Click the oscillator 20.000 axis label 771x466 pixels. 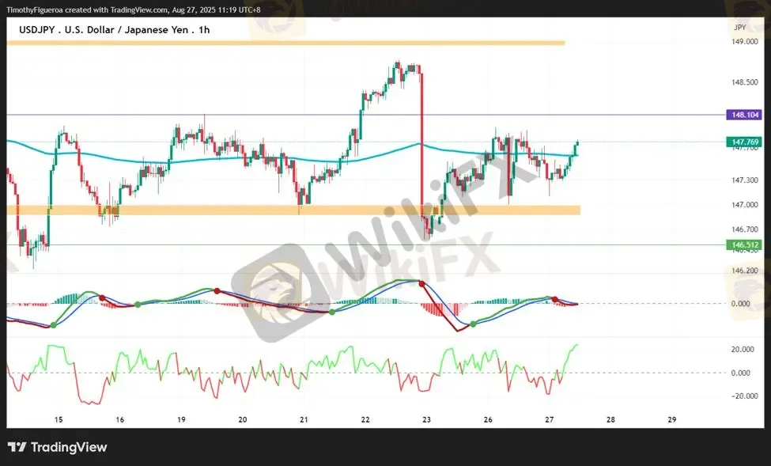click(743, 350)
